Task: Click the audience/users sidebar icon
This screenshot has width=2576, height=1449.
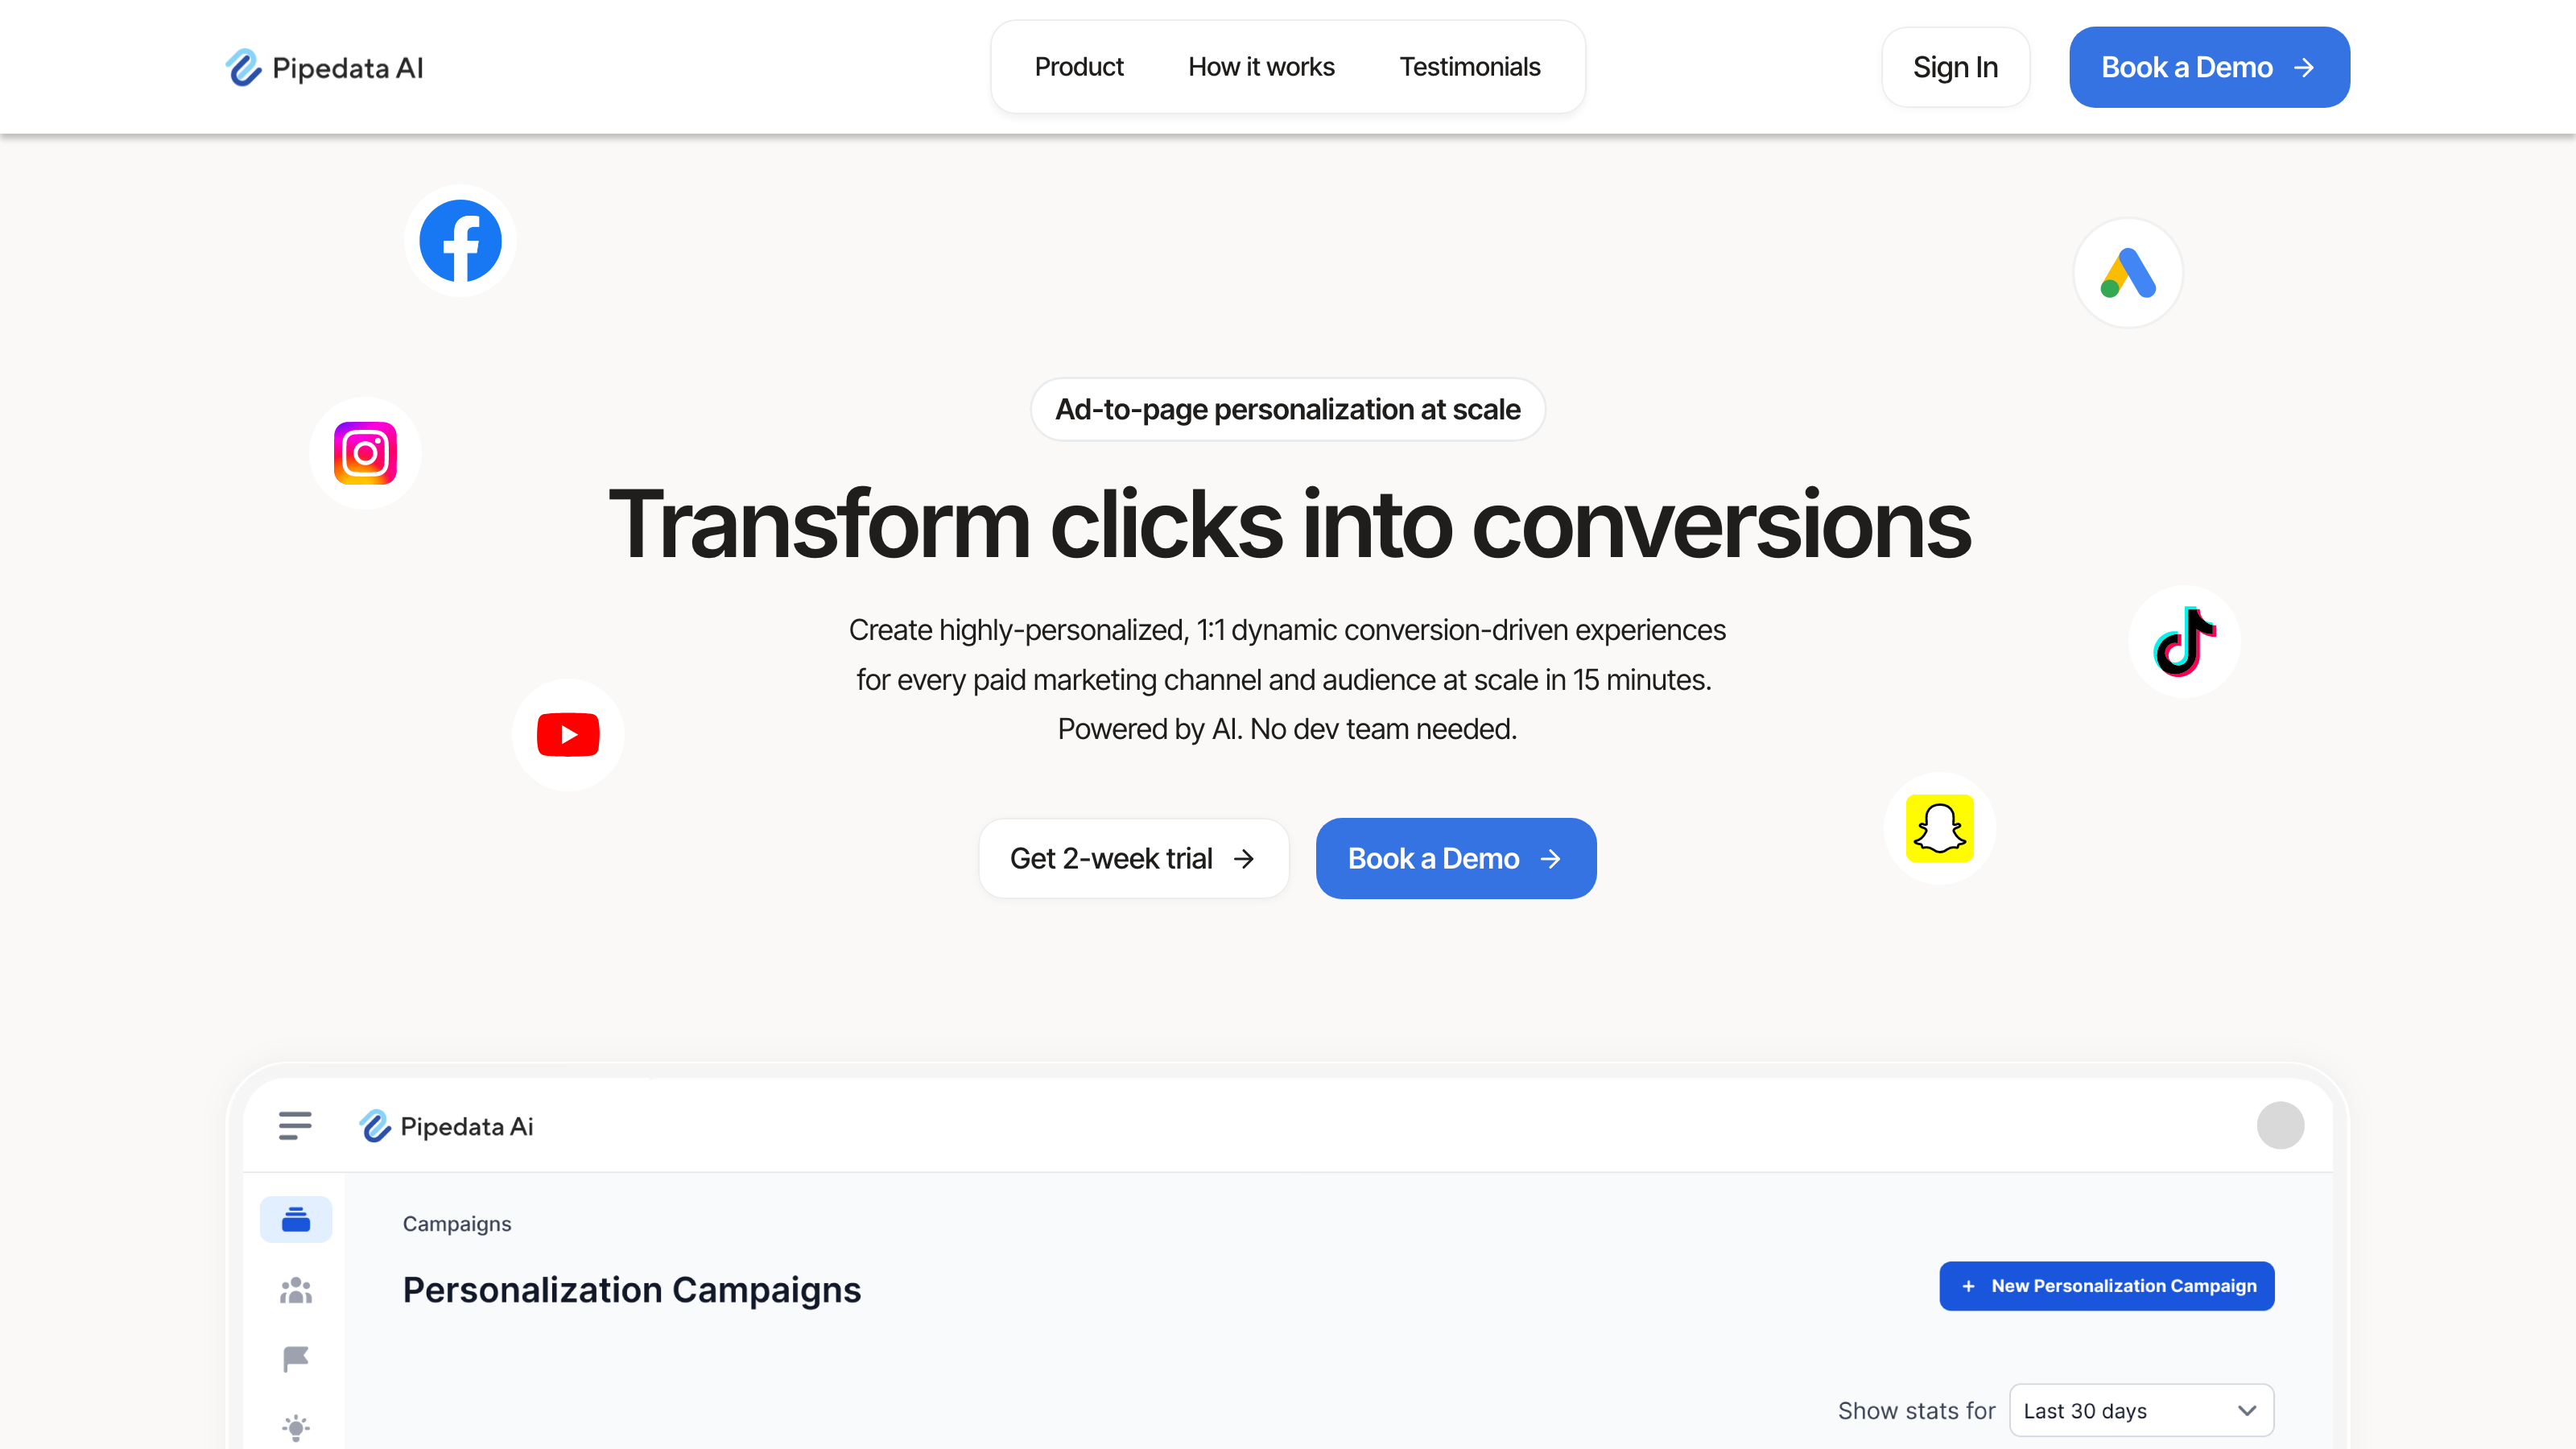Action: (x=295, y=1288)
